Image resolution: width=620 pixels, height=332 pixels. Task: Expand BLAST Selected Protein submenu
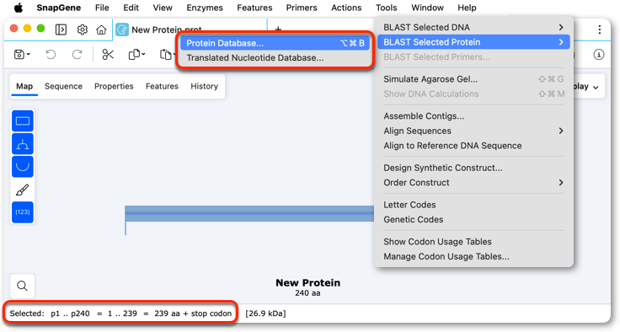point(561,42)
